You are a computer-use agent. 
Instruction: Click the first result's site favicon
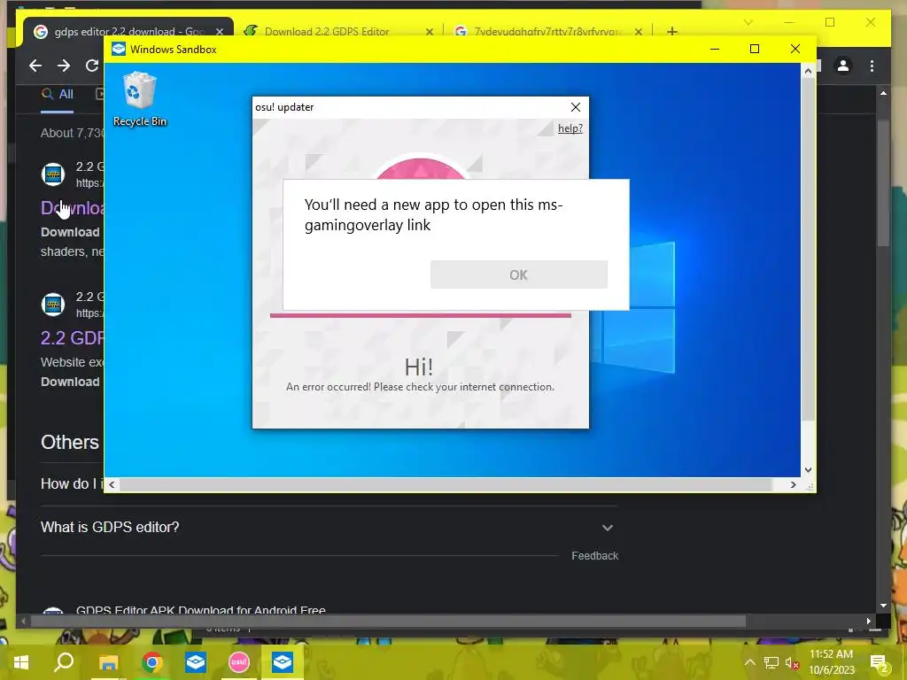point(52,174)
